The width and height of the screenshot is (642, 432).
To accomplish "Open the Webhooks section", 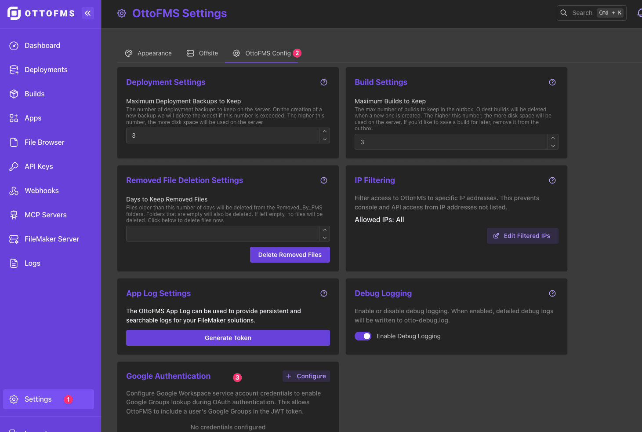I will [x=41, y=190].
